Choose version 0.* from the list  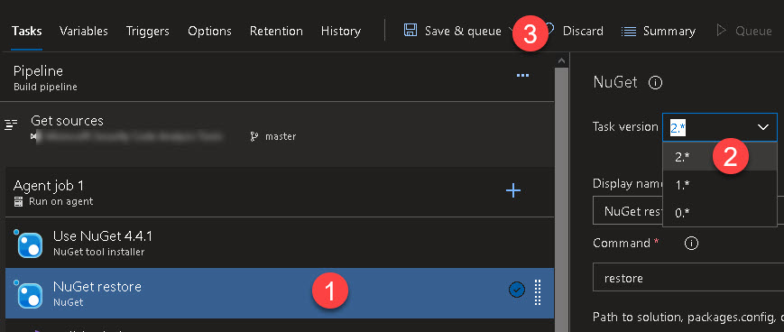[x=720, y=213]
